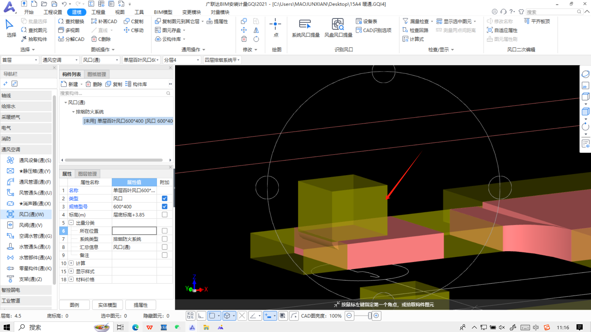Open the 工程量 ribbon tab
Viewport: 591px width, 332px height.
pos(98,12)
